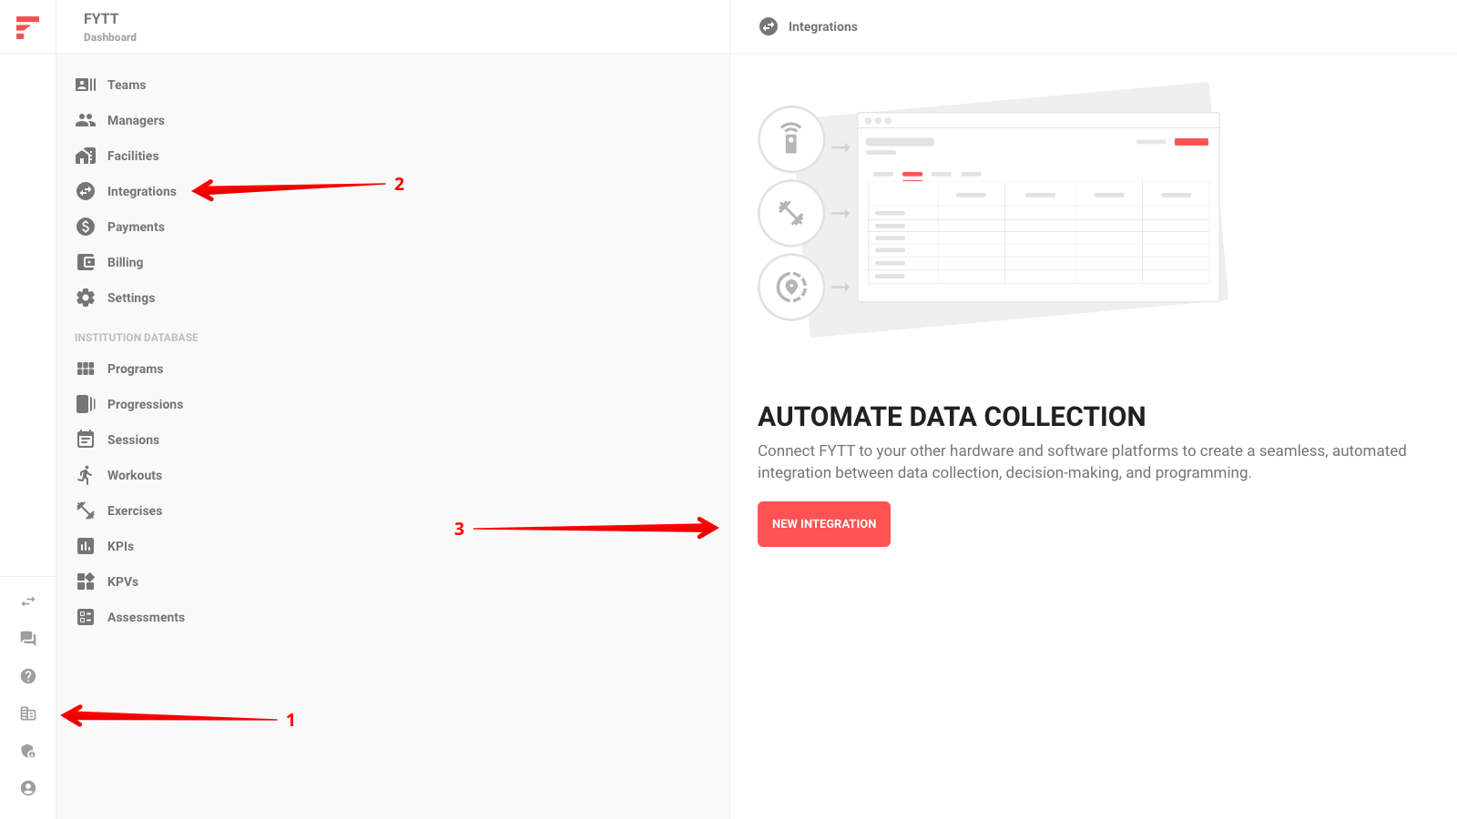Screen dimensions: 1457x819
Task: Click the Assessments checklist icon
Action: coord(86,617)
